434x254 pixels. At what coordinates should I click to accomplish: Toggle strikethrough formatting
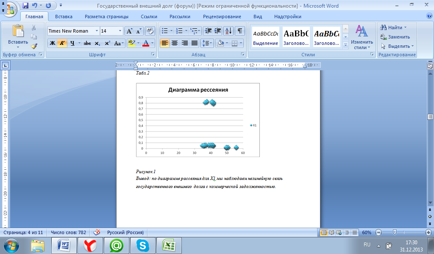point(87,43)
